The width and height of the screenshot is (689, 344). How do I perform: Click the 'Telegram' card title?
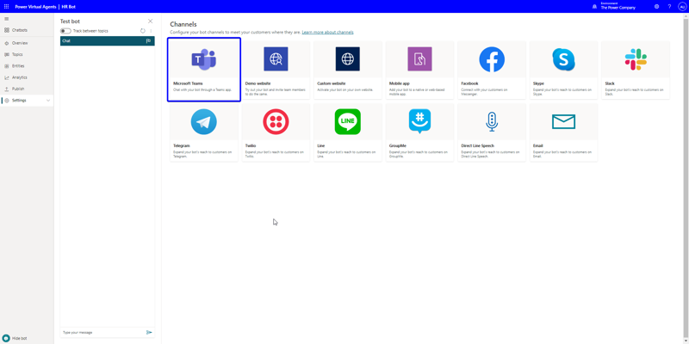(182, 145)
